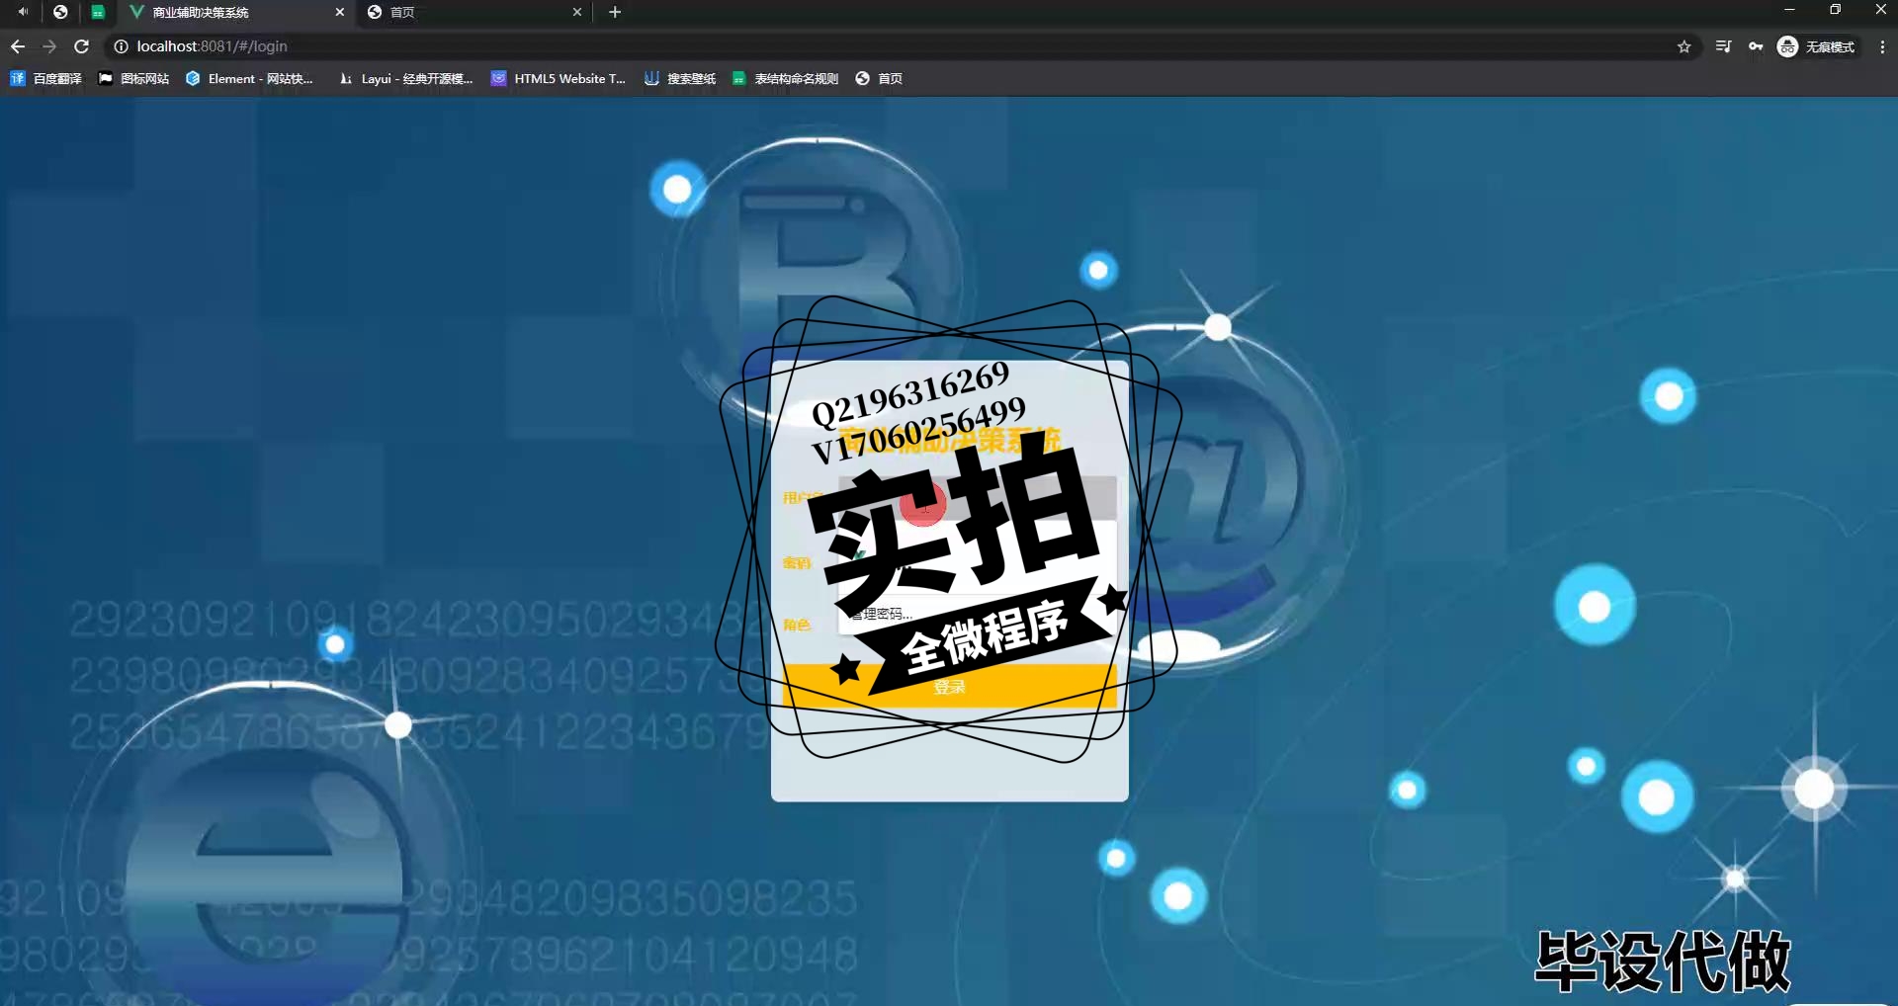Image resolution: width=1898 pixels, height=1006 pixels.
Task: Open the 搜索壁纸 bookmark
Action: [x=680, y=78]
